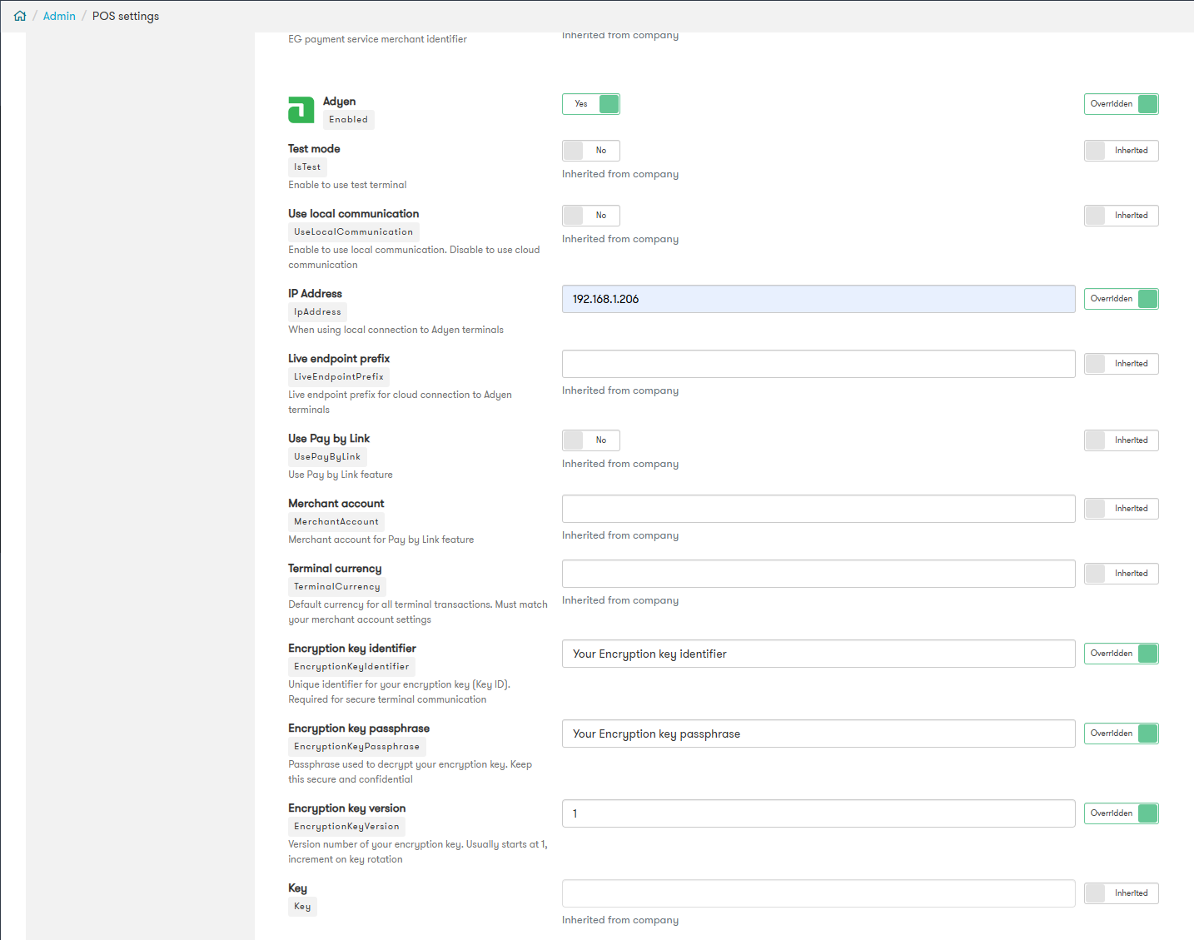Viewport: 1194px width, 940px height.
Task: Open the Admin breadcrumb link
Action: coord(59,16)
